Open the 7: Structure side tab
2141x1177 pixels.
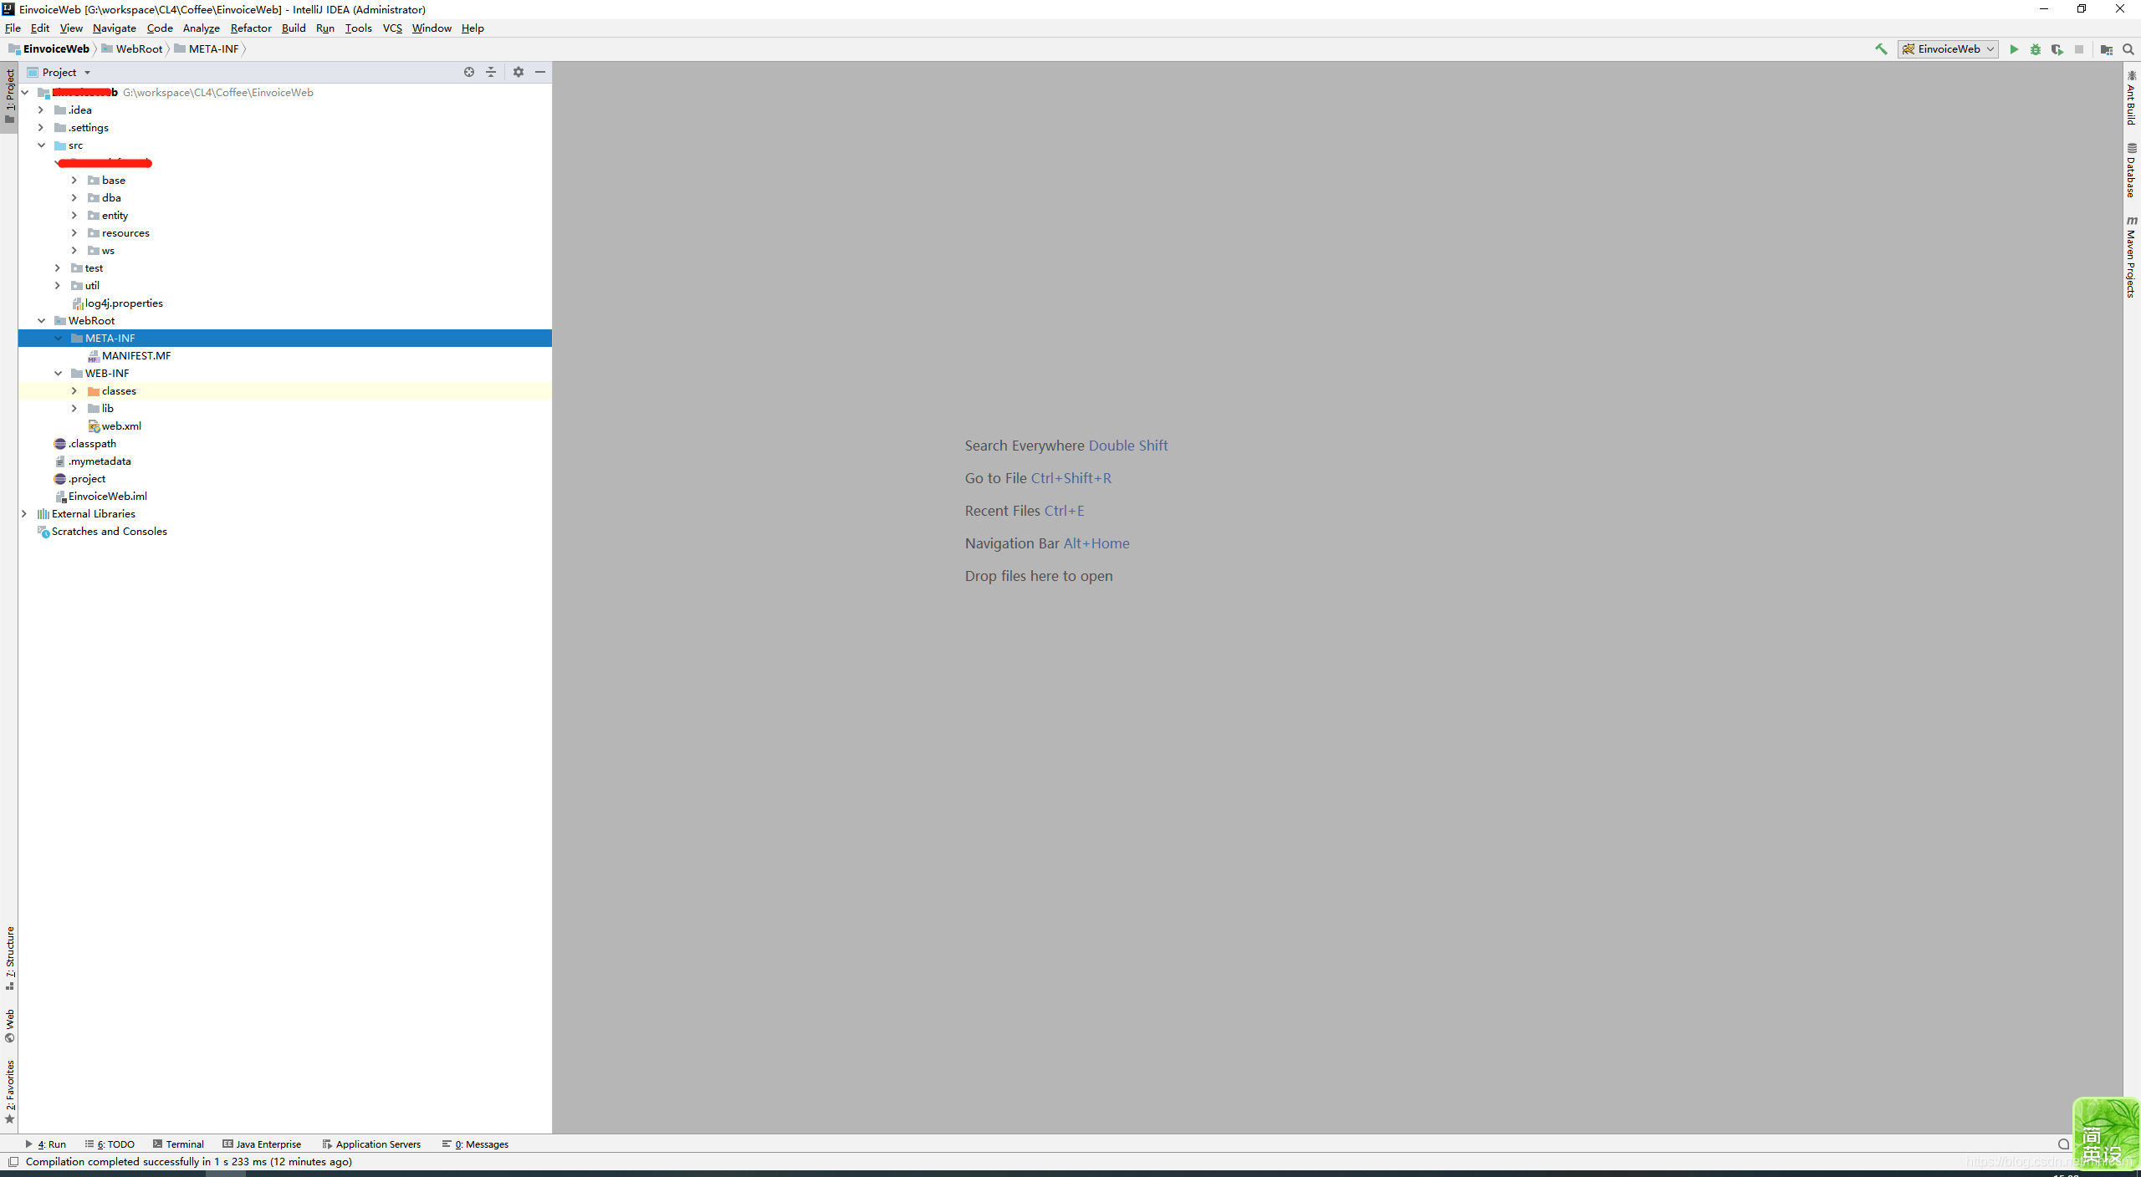(10, 958)
